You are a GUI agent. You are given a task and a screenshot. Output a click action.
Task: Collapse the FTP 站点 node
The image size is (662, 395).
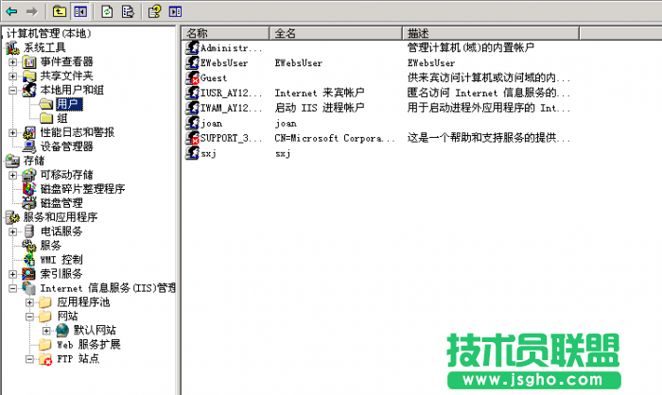[30, 359]
